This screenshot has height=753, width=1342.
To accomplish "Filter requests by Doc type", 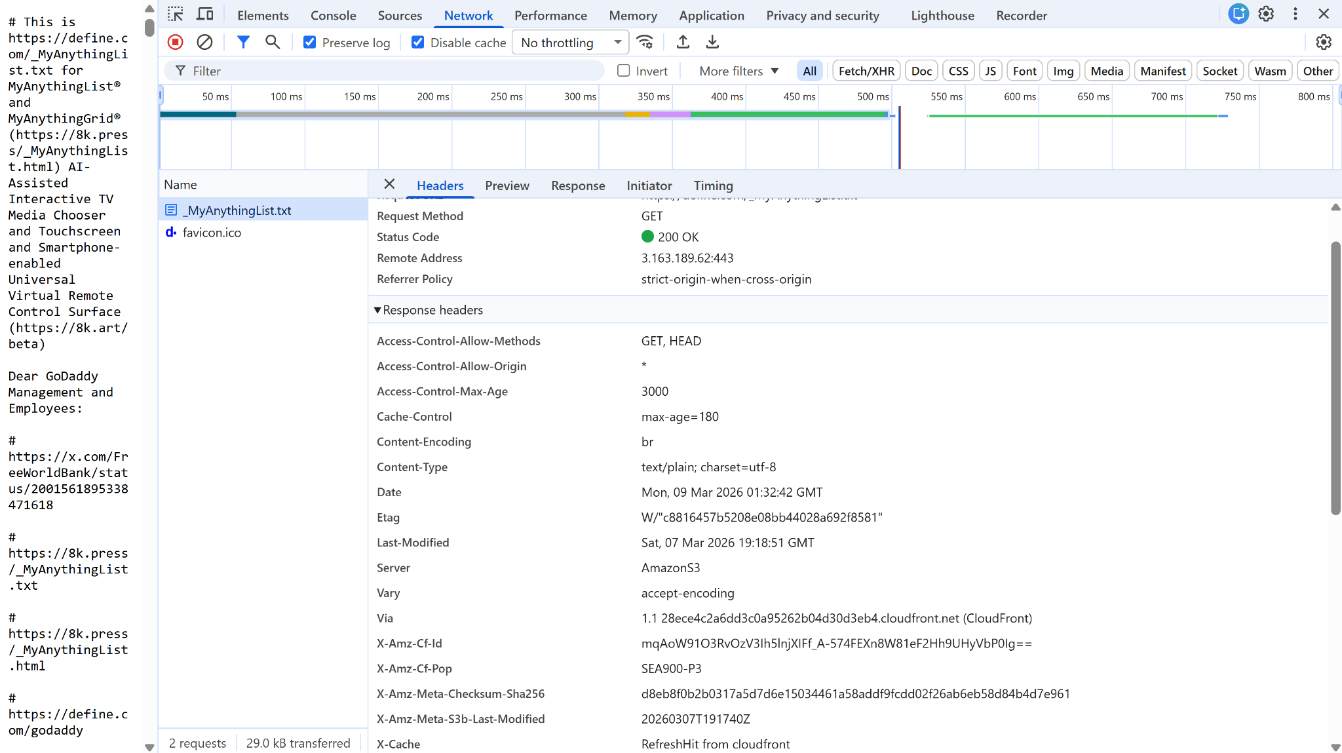I will (x=921, y=71).
